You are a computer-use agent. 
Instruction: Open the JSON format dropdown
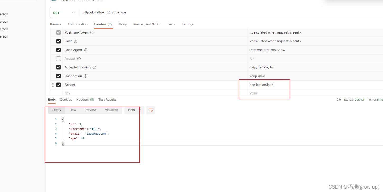[134, 110]
